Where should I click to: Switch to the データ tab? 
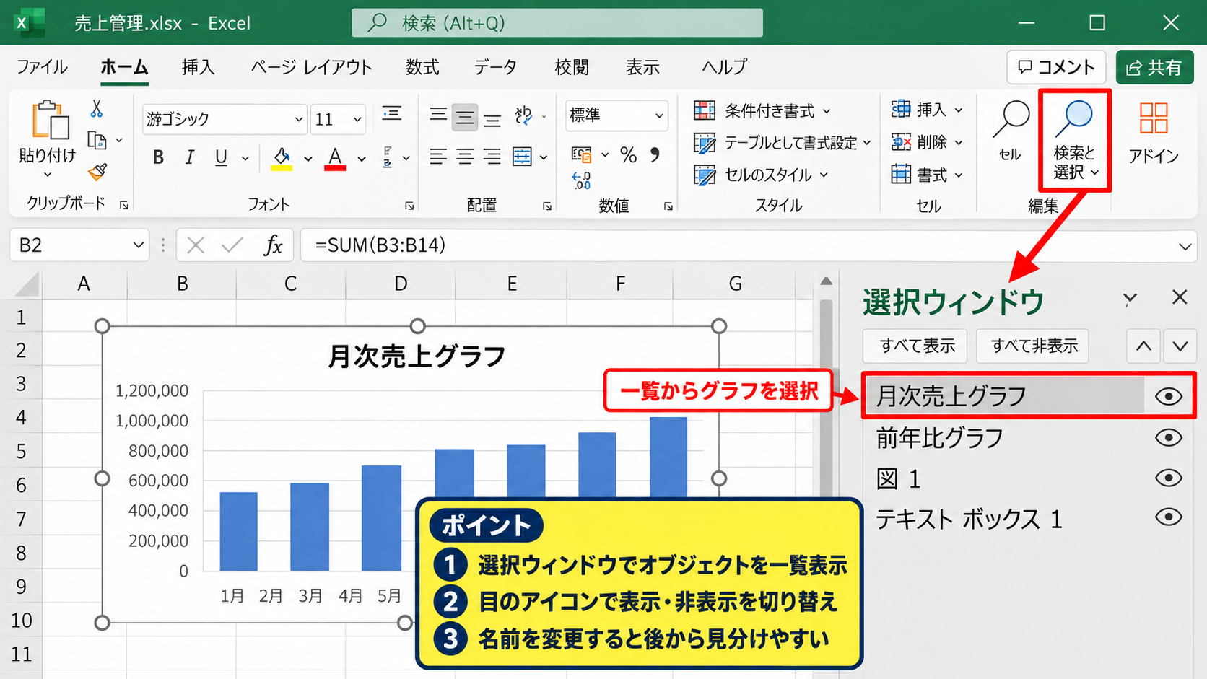(495, 67)
